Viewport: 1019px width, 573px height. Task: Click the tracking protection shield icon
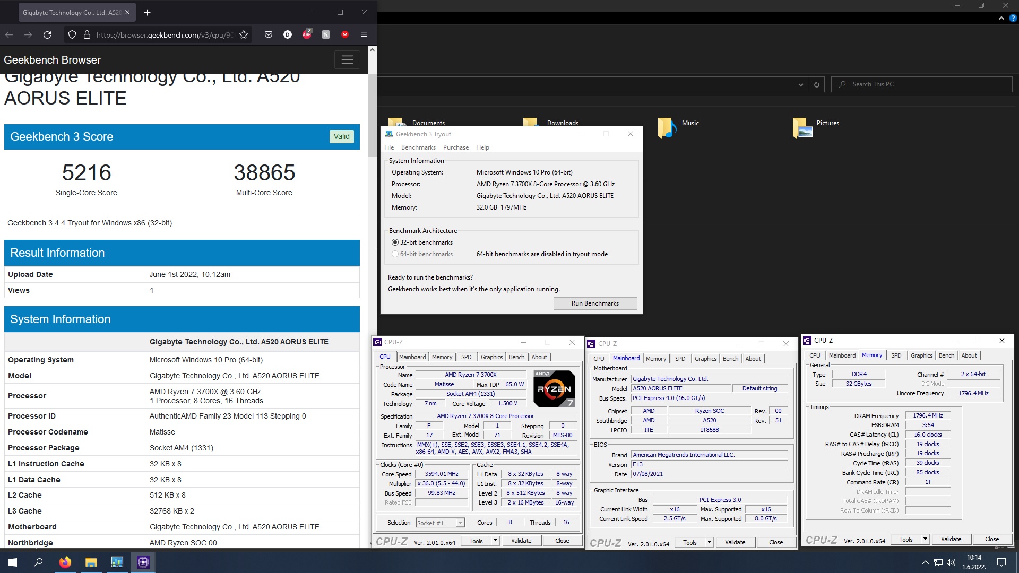click(72, 35)
